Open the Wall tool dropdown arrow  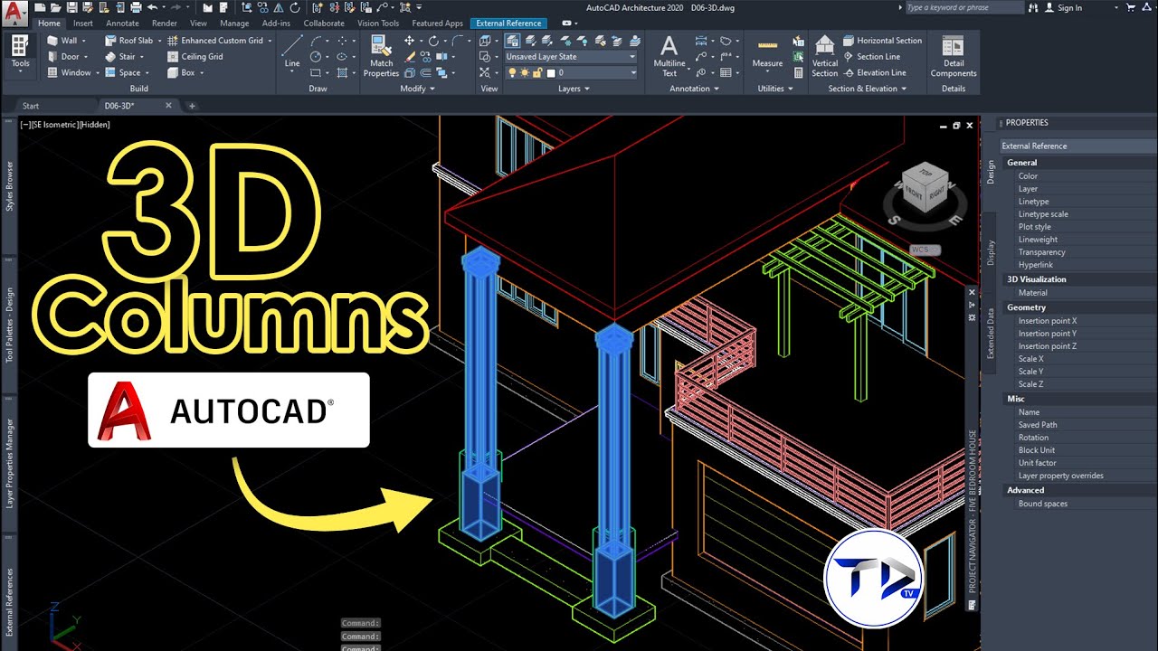tap(84, 41)
